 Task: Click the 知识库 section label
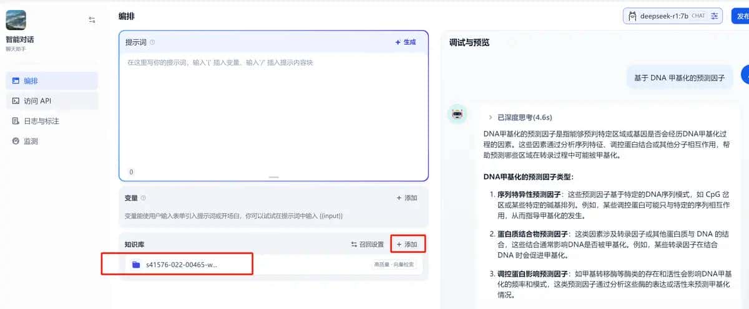[x=135, y=245]
